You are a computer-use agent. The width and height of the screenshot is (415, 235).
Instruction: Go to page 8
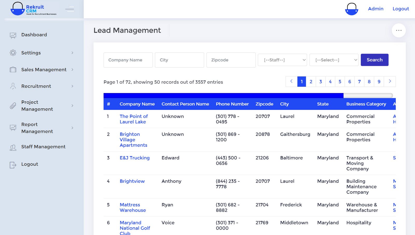369,81
